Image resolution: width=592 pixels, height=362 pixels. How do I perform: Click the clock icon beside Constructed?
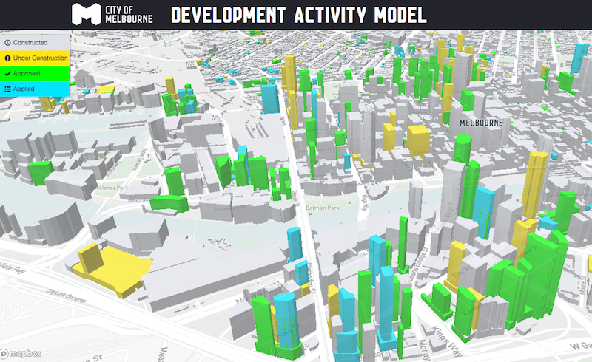(x=7, y=43)
